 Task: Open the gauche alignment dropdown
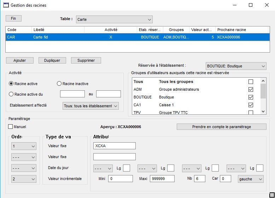click(x=251, y=179)
